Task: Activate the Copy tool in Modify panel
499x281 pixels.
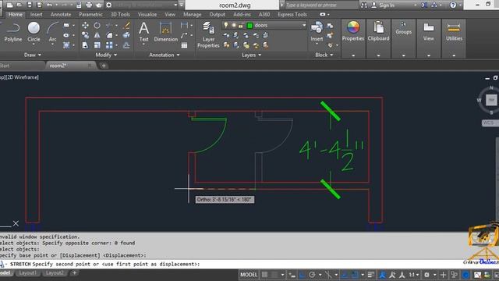Action: click(85, 35)
